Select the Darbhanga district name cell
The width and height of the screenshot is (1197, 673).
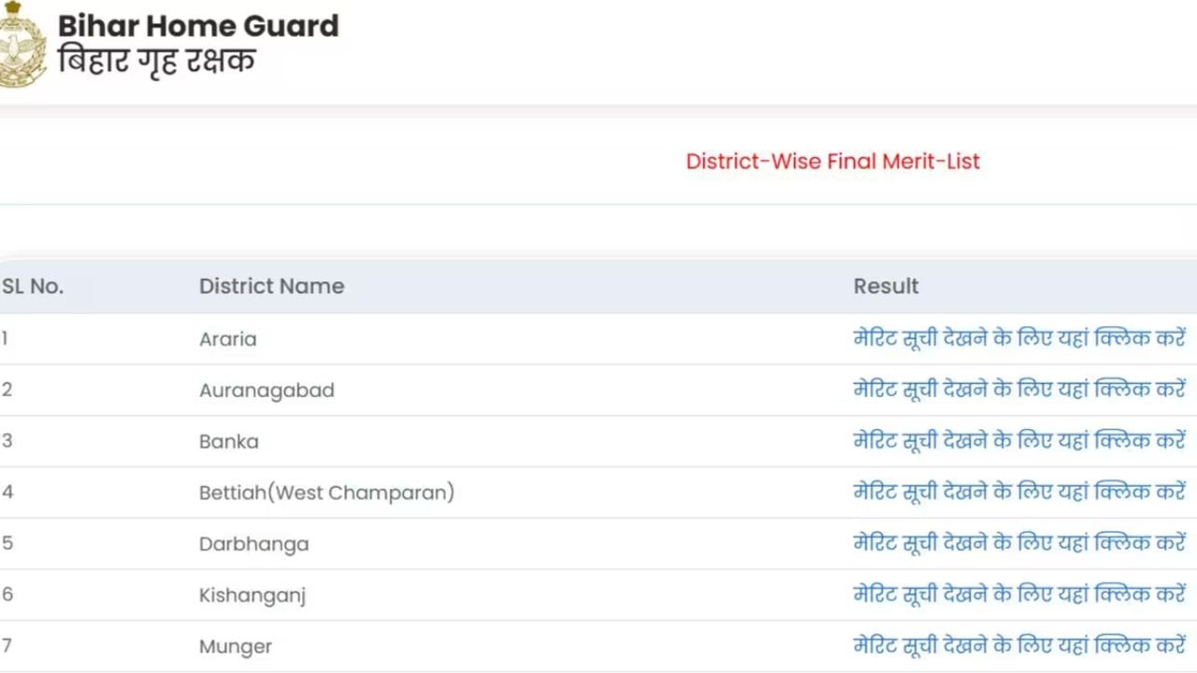tap(253, 544)
